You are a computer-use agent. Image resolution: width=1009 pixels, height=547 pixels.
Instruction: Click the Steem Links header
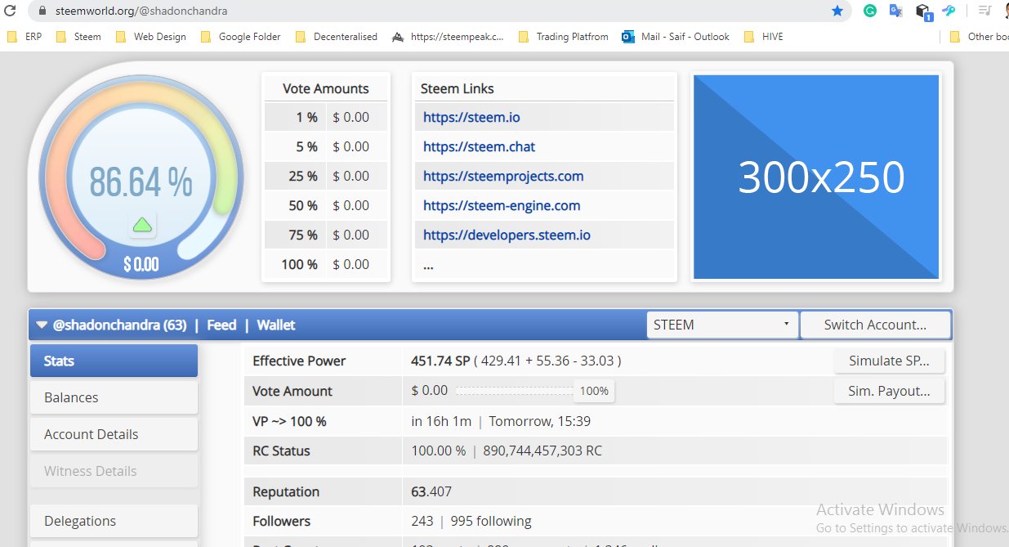[x=458, y=88]
